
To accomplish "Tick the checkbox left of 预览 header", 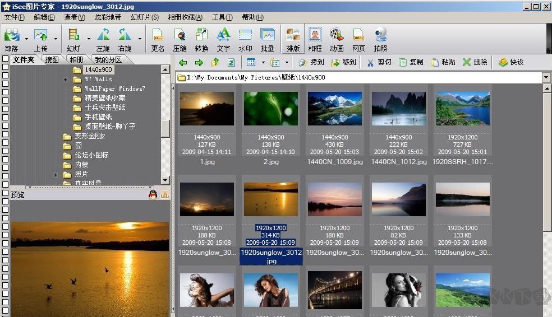I will 5,194.
